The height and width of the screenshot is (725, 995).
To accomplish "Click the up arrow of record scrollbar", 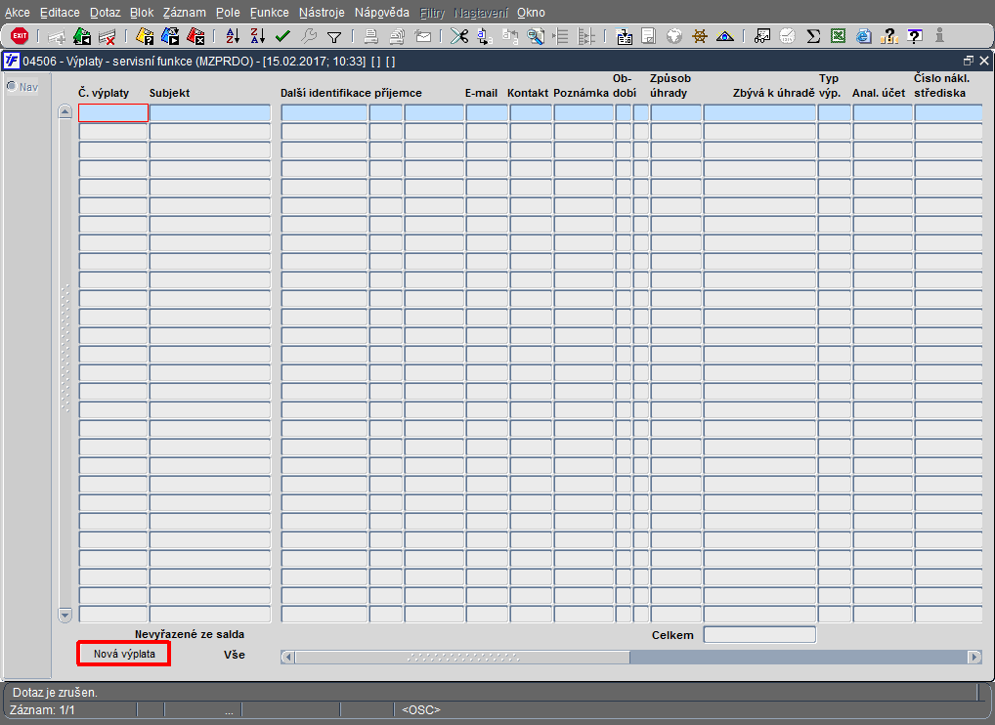I will [x=65, y=111].
